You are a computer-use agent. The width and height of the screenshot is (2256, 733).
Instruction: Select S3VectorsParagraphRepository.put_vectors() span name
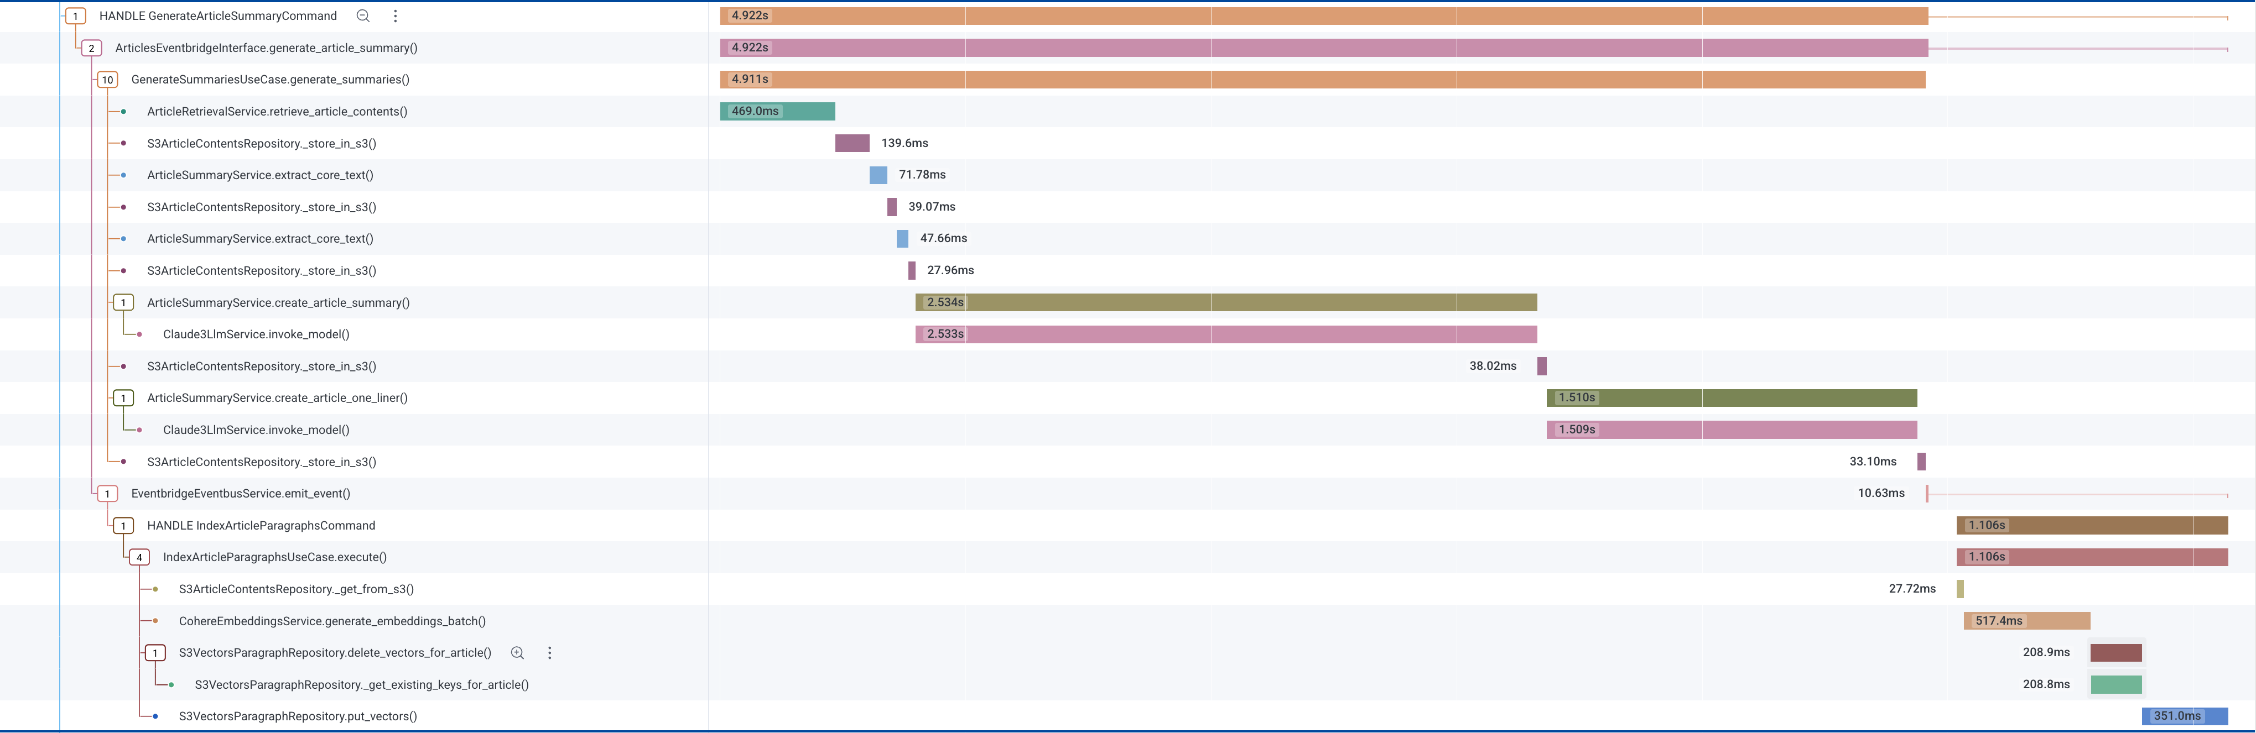(298, 716)
